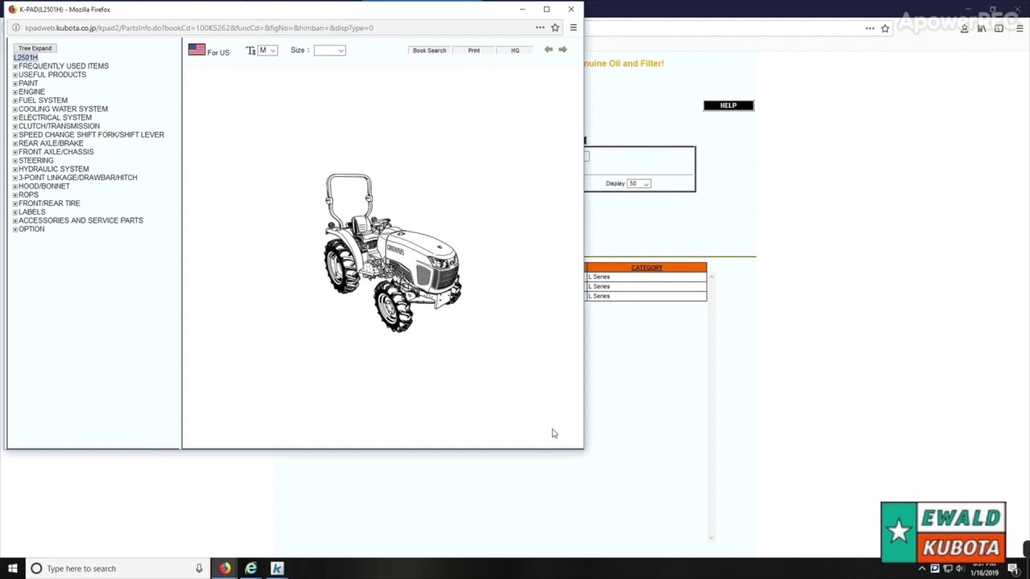This screenshot has width=1030, height=579.
Task: Click the text size icon beside M dropdown
Action: 250,51
